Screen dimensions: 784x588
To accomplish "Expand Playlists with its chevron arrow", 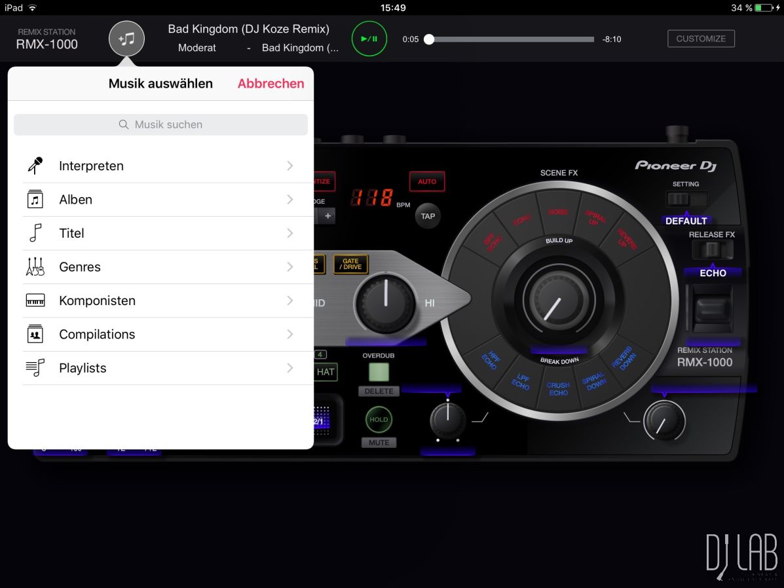I will 289,368.
